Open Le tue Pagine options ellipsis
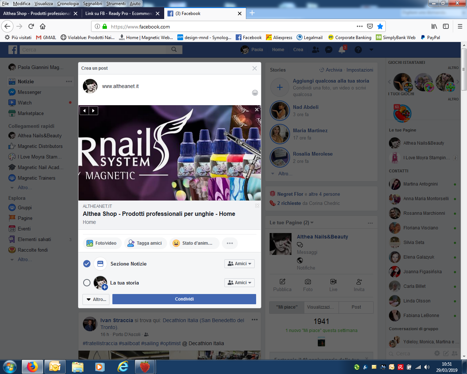 point(370,223)
